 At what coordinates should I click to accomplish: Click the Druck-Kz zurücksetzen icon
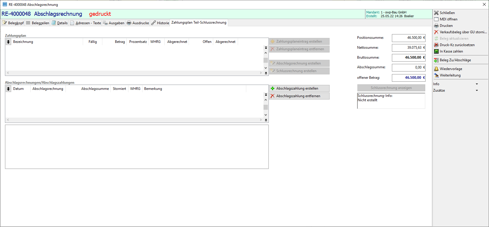point(436,45)
